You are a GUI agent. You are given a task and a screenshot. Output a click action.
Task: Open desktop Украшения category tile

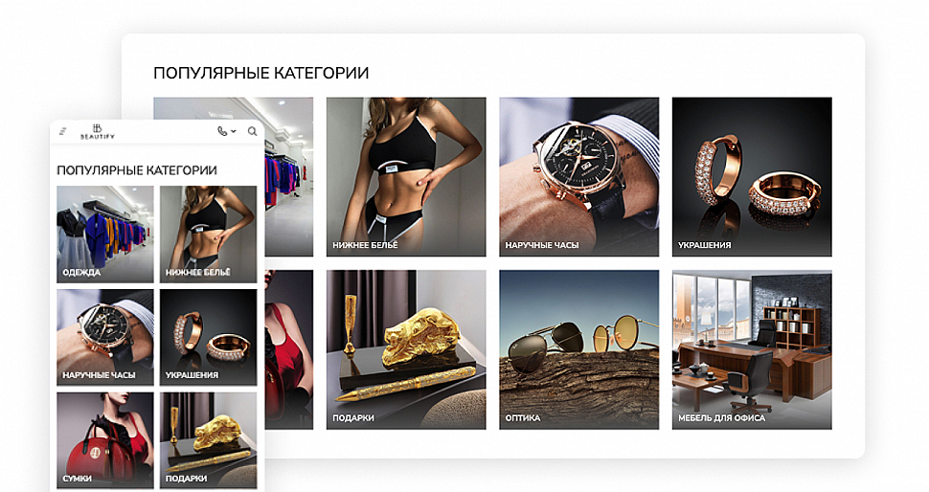coord(752,177)
